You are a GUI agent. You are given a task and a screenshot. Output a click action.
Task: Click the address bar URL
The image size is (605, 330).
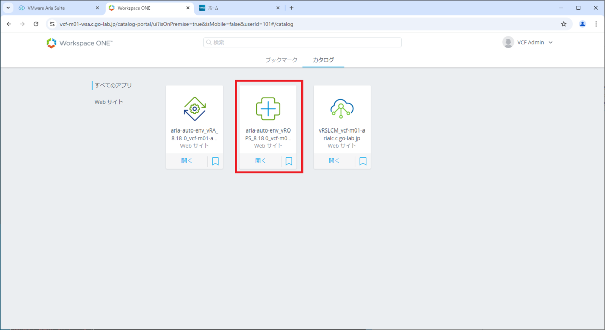(x=176, y=24)
